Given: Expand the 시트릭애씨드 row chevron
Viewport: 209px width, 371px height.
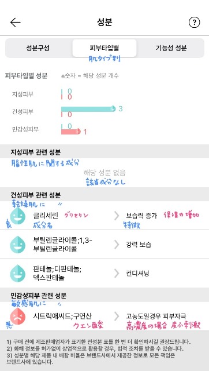Looking at the screenshot, I should (117, 316).
